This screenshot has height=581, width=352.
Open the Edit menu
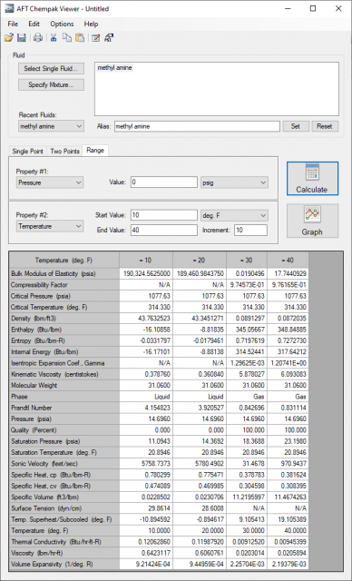click(x=34, y=24)
